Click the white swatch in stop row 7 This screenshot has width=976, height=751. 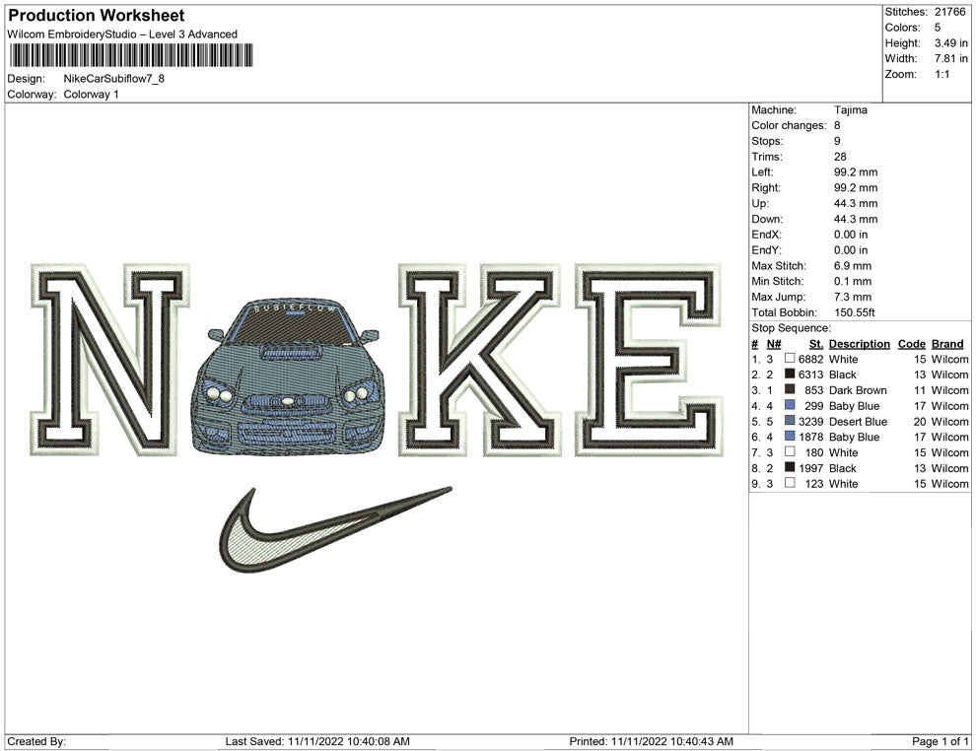790,451
